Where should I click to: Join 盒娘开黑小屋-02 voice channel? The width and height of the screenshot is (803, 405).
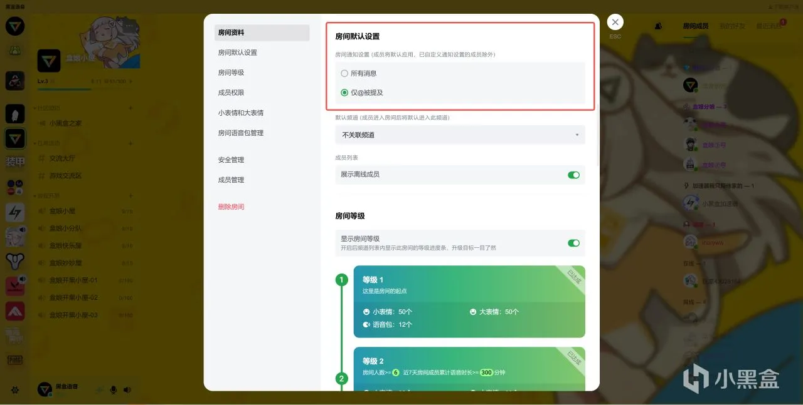pyautogui.click(x=85, y=297)
